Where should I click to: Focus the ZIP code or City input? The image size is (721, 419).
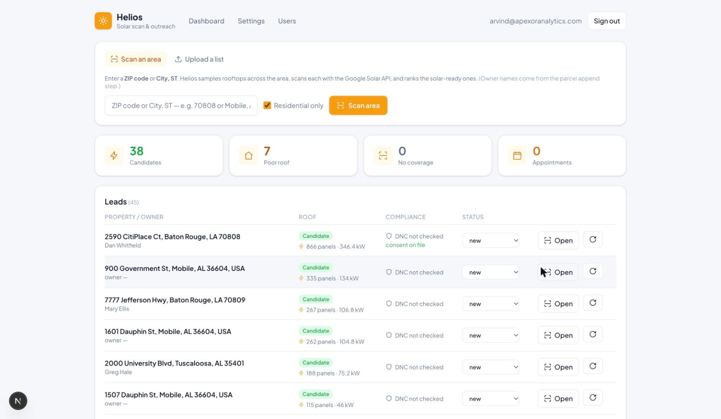coord(181,105)
